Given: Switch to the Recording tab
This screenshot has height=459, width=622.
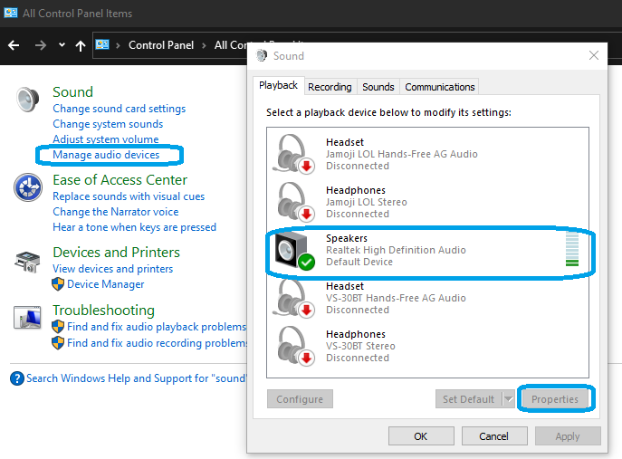Looking at the screenshot, I should [330, 87].
